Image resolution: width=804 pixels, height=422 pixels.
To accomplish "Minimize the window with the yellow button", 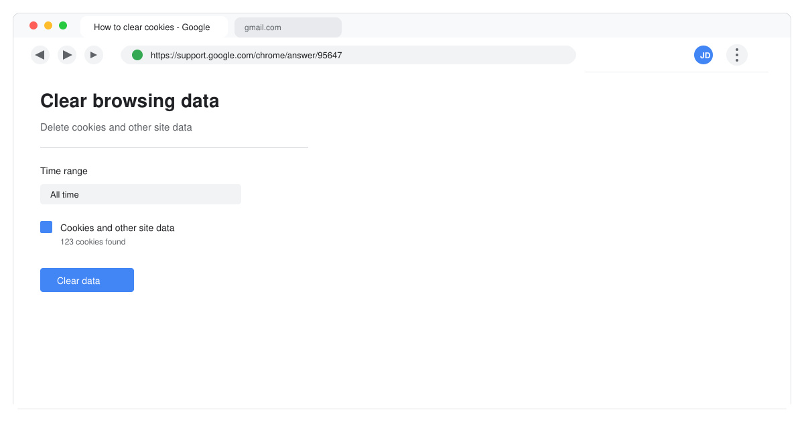I will [48, 25].
